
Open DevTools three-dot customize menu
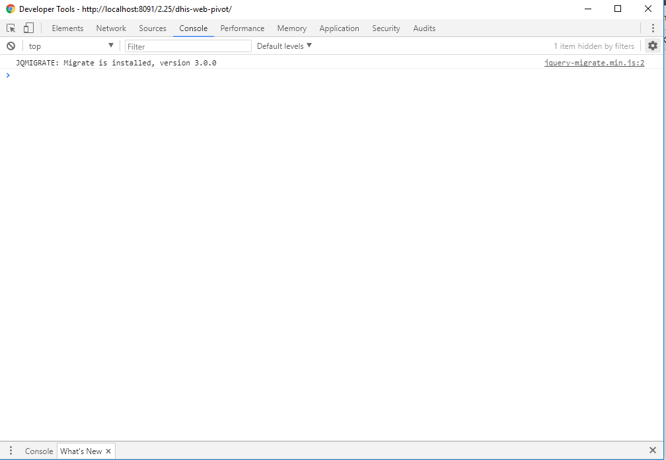[x=653, y=28]
